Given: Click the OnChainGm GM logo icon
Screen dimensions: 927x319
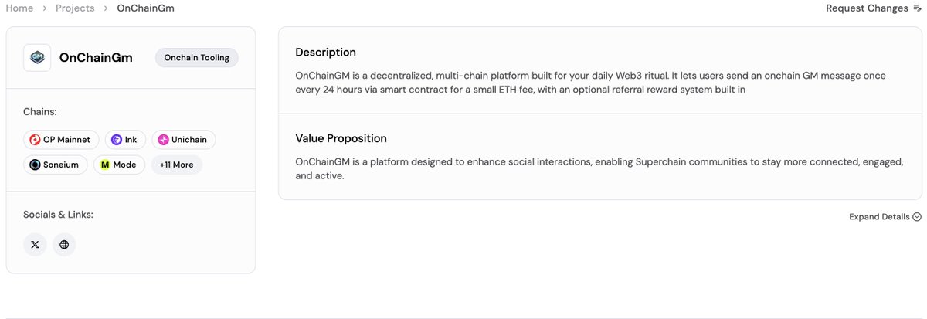Looking at the screenshot, I should click(x=37, y=58).
